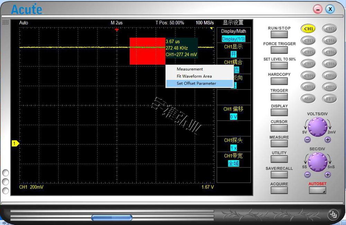Enable channel CH6
Image resolution: width=346 pixels, height=225 pixels.
point(330,52)
